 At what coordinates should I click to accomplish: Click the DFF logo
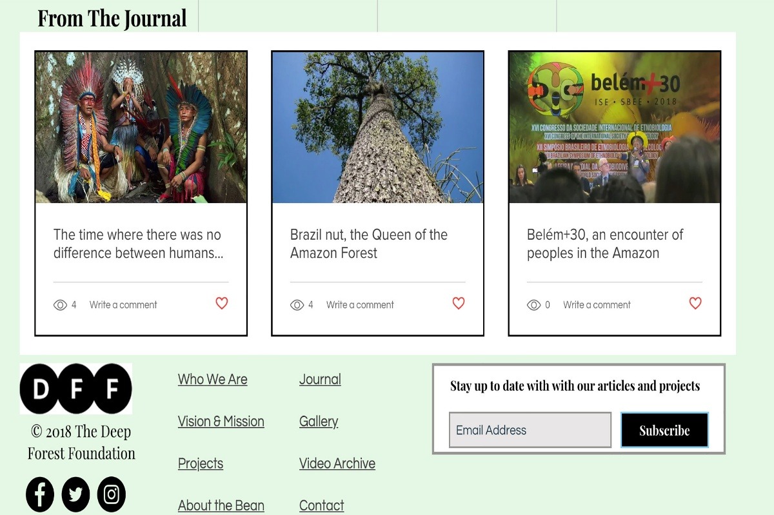76,389
